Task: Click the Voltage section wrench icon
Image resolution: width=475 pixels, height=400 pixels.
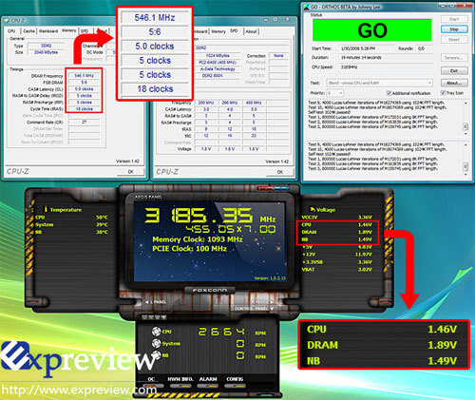Action: tap(313, 209)
